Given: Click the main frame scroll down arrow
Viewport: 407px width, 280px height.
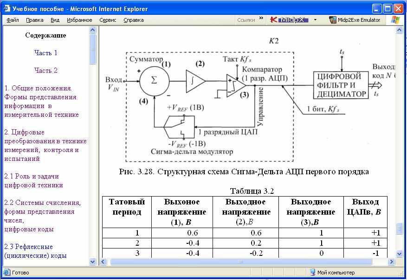Looking at the screenshot, I should click(399, 254).
